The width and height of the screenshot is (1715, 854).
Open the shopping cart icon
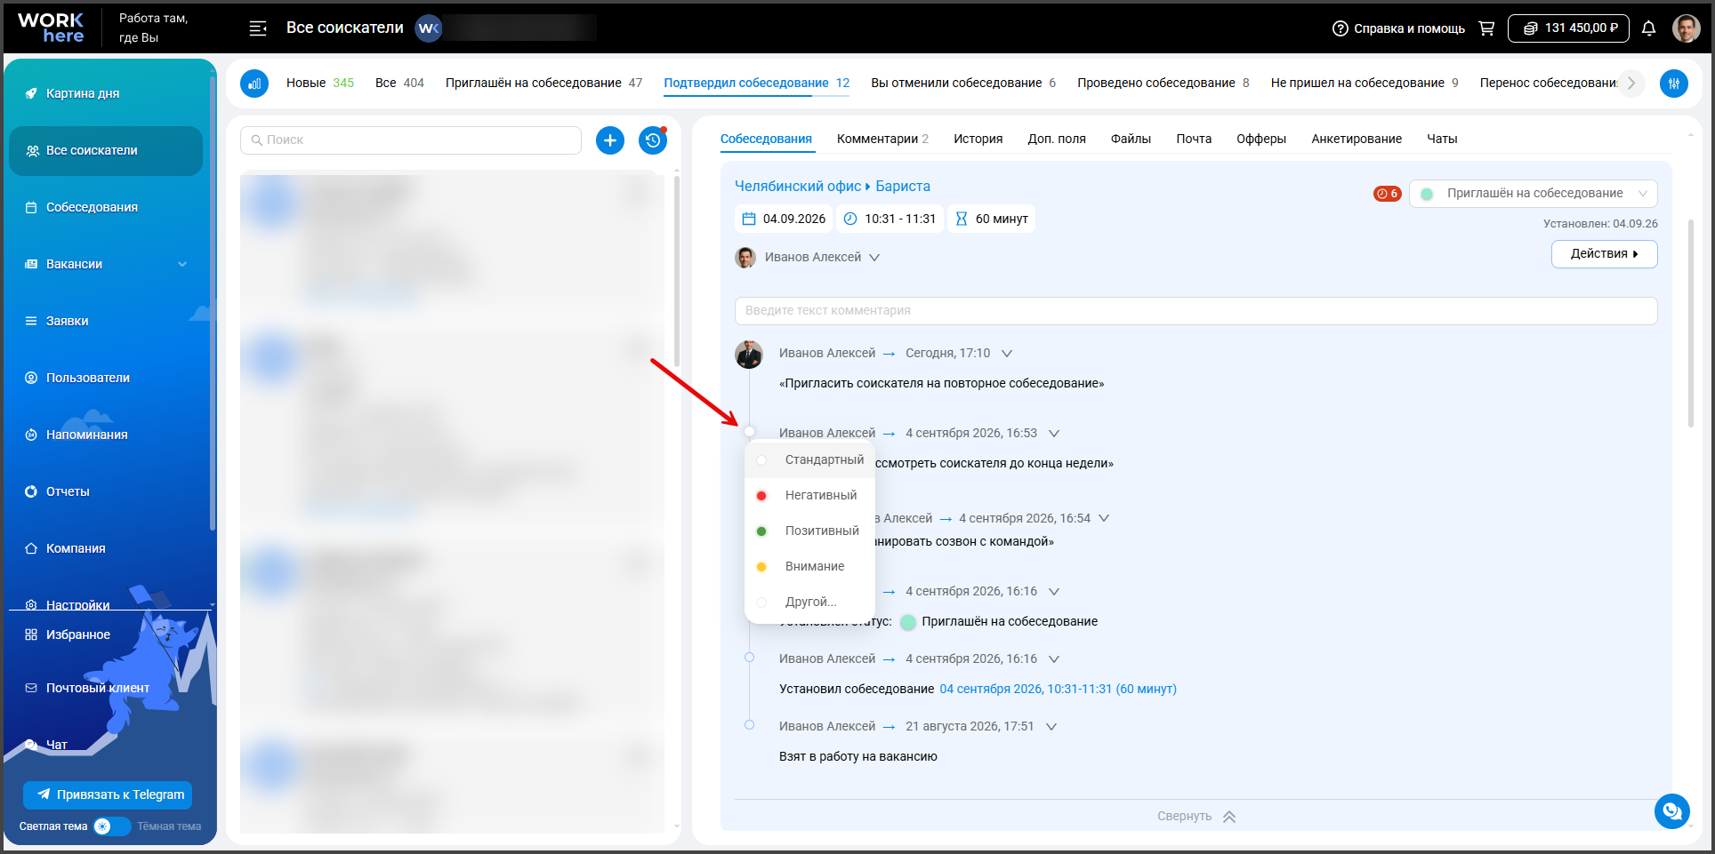(x=1486, y=28)
